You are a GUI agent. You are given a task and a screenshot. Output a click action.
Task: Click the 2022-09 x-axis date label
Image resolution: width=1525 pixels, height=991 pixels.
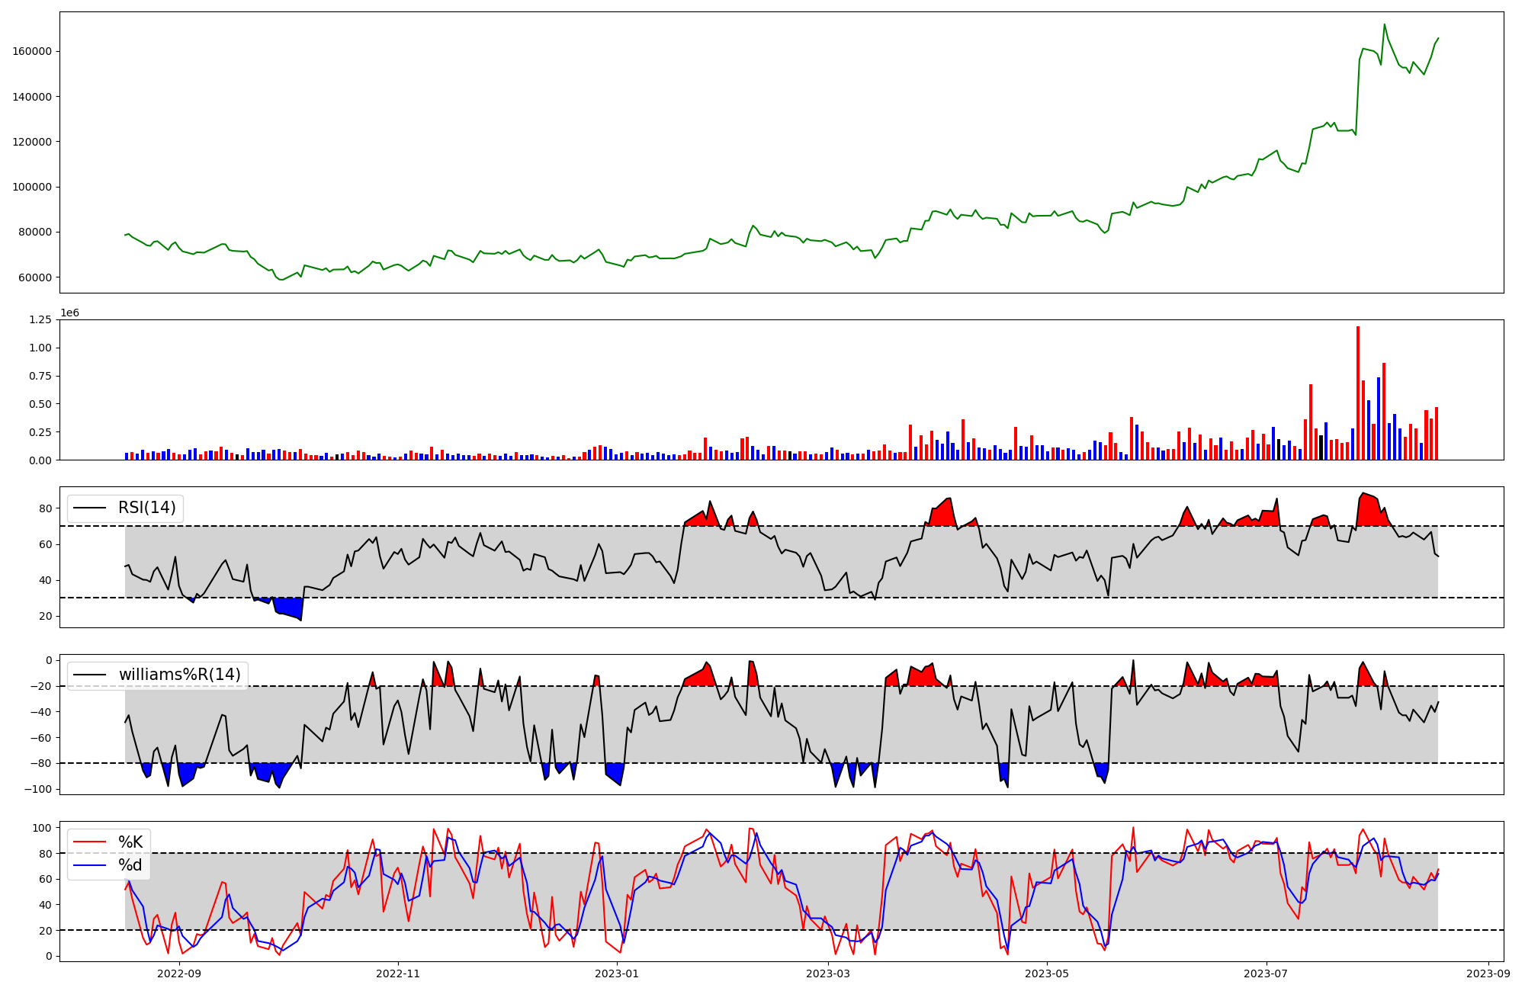[x=179, y=973]
